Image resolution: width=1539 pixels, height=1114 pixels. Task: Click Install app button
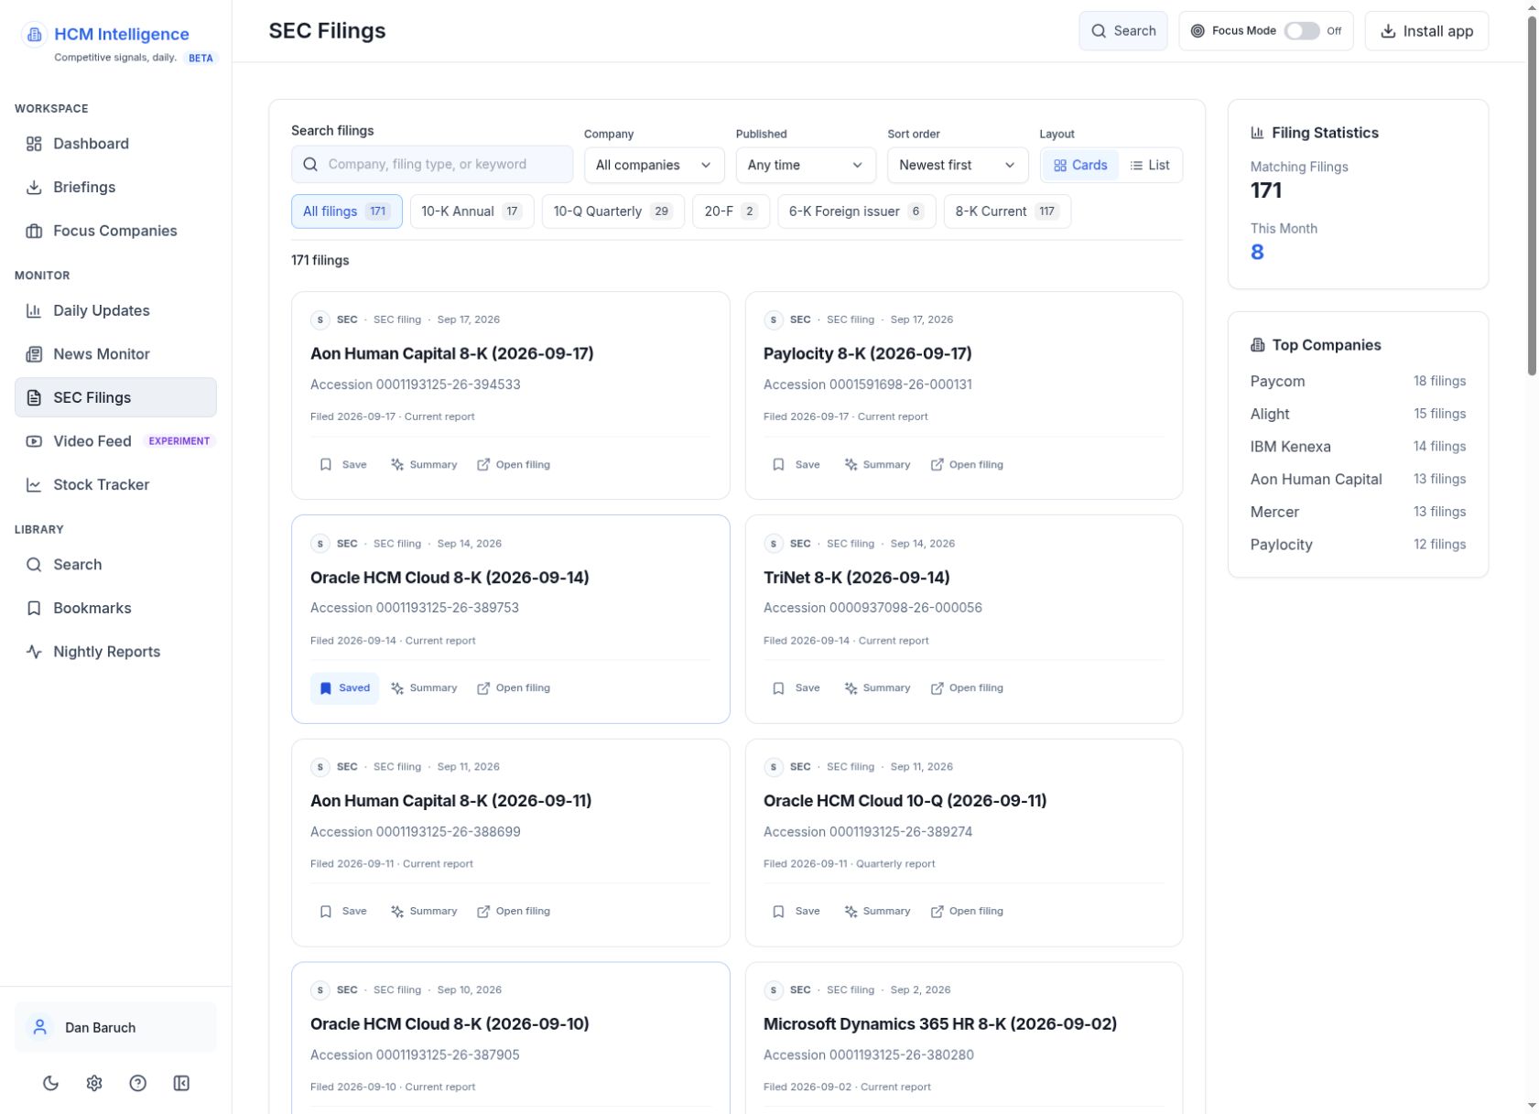[1426, 31]
